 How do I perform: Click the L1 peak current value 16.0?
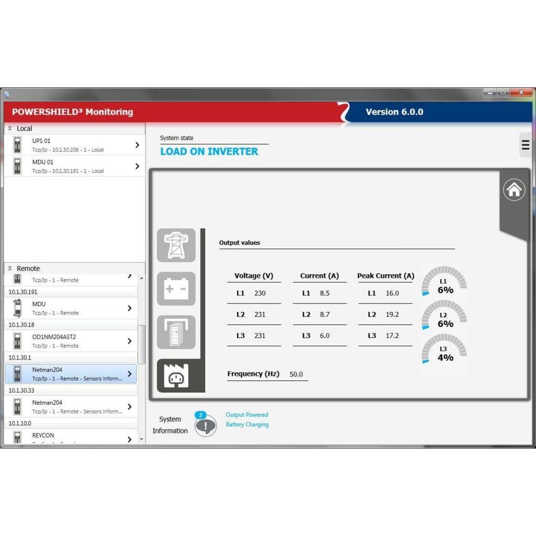pyautogui.click(x=392, y=293)
